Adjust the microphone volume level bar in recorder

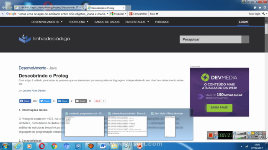coord(242,137)
